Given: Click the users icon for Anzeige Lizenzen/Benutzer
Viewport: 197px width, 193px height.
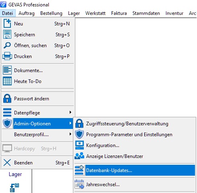Looking at the screenshot, I should [x=79, y=156].
